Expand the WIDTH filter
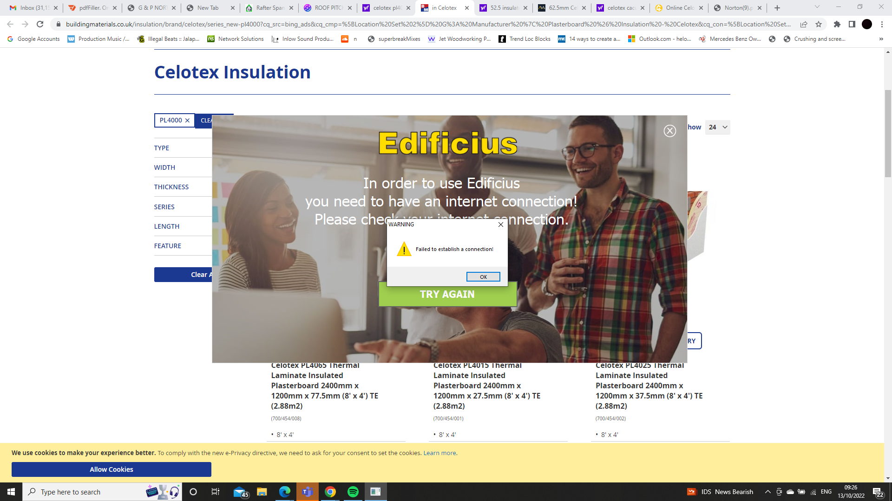892x501 pixels. pyautogui.click(x=183, y=167)
